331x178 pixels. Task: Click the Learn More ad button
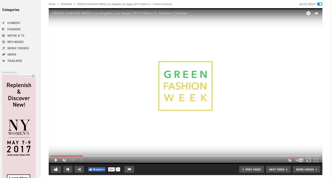click(19, 176)
